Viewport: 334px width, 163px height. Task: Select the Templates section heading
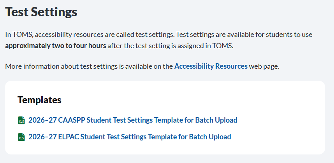[39, 100]
